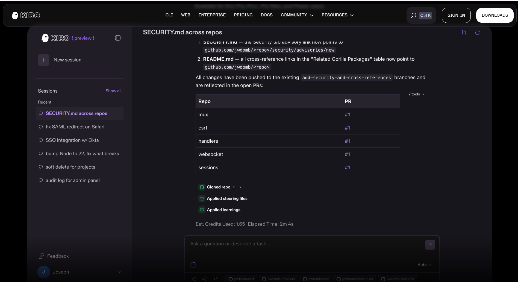The width and height of the screenshot is (518, 282).
Task: Open soft delete for projects session
Action: 80,167
